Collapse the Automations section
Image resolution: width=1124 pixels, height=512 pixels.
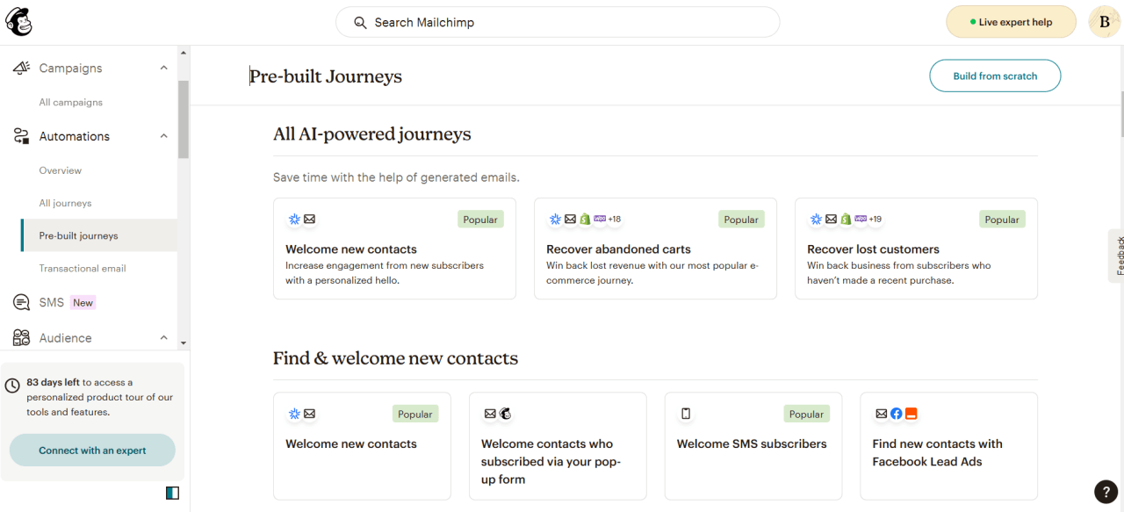tap(163, 135)
